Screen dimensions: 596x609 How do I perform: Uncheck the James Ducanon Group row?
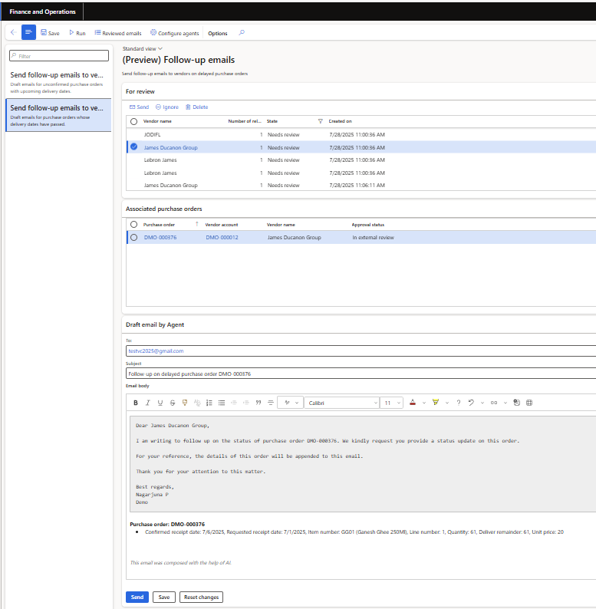(x=134, y=147)
